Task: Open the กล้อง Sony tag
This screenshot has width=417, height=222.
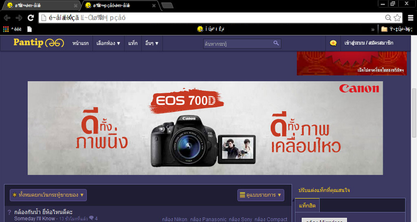Action: (x=241, y=220)
